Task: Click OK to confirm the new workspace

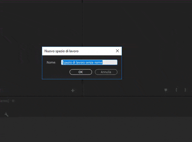Action: click(81, 72)
